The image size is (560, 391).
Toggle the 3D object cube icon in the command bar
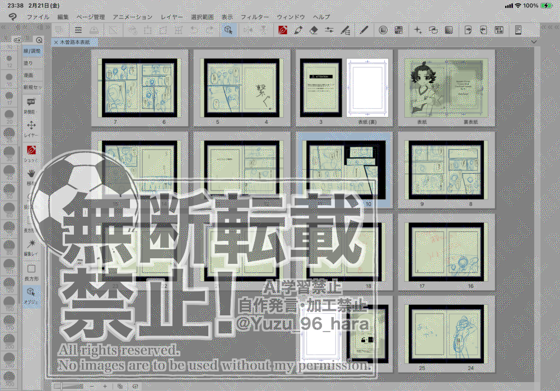point(228,30)
